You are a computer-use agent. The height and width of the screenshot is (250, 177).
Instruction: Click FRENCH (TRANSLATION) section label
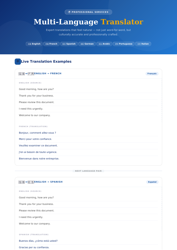coord(33,126)
